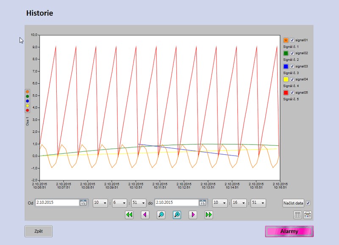Open the Alarmy button

(x=289, y=231)
